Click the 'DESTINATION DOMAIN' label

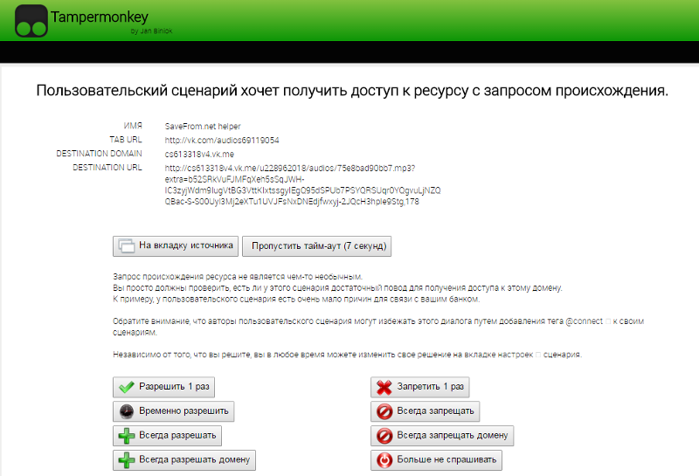(99, 154)
